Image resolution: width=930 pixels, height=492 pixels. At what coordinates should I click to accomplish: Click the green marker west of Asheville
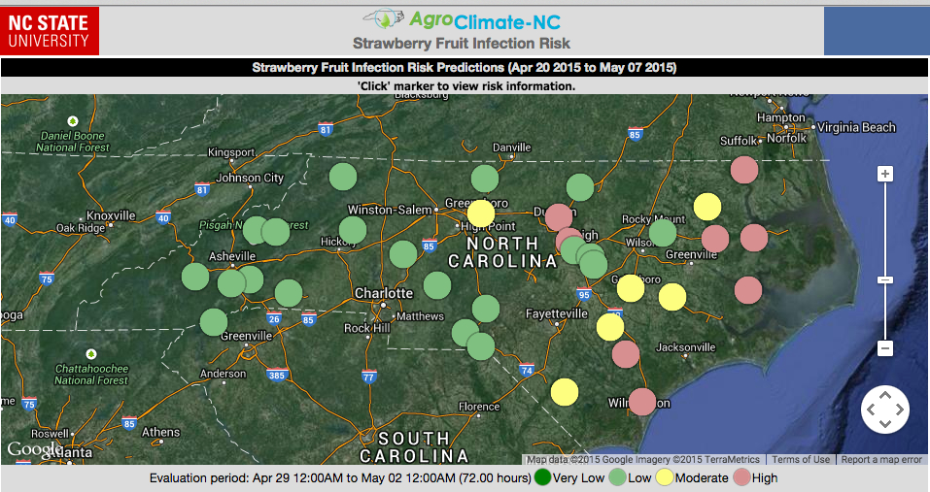(195, 277)
